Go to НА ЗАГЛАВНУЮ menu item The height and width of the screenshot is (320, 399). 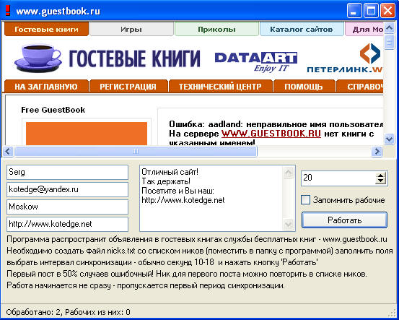46,86
